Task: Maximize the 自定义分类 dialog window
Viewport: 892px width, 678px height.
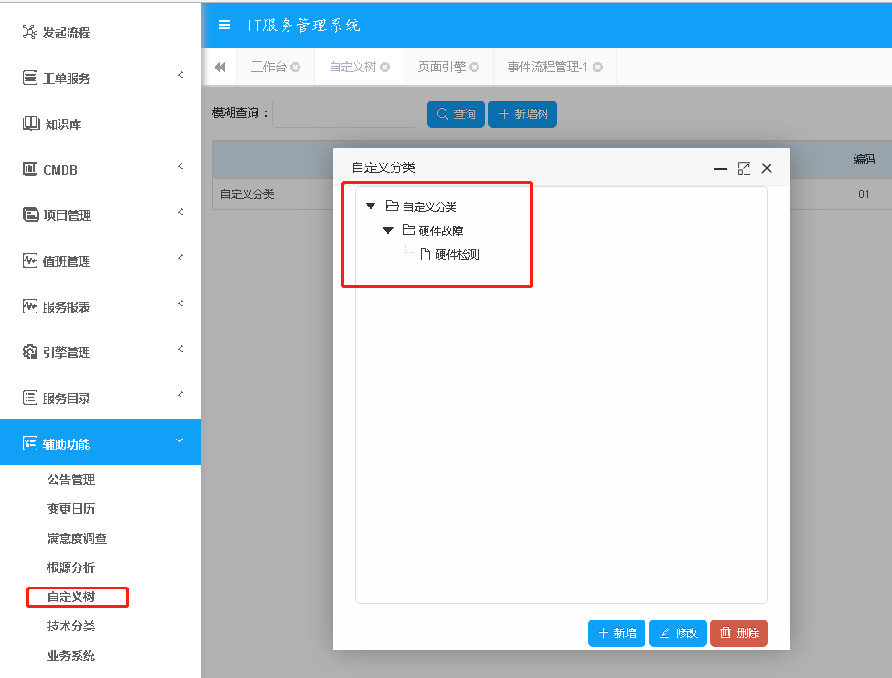Action: click(743, 168)
